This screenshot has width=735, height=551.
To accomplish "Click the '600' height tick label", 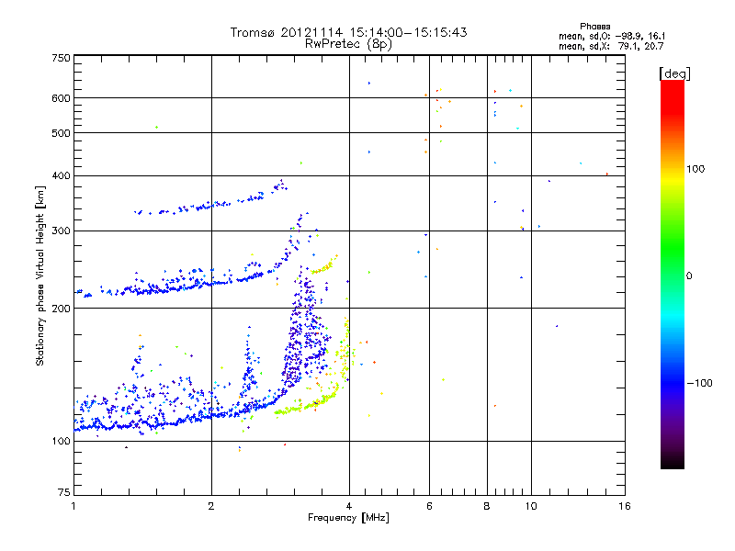I will click(x=61, y=98).
